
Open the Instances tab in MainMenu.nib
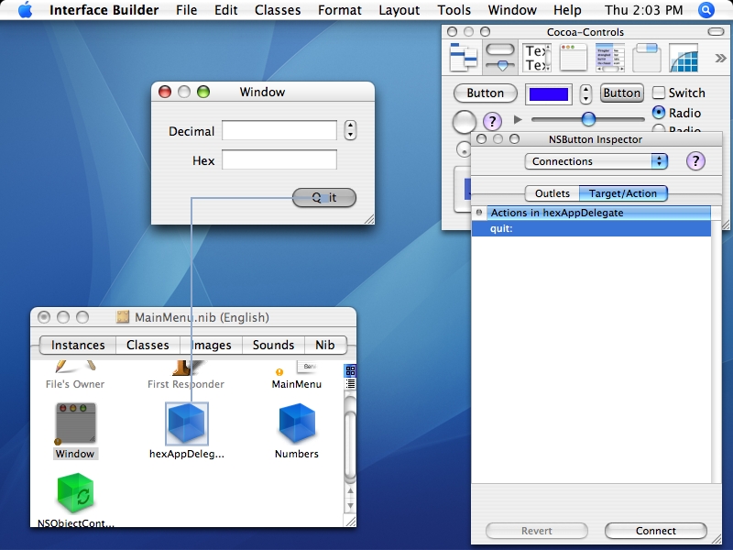(78, 346)
